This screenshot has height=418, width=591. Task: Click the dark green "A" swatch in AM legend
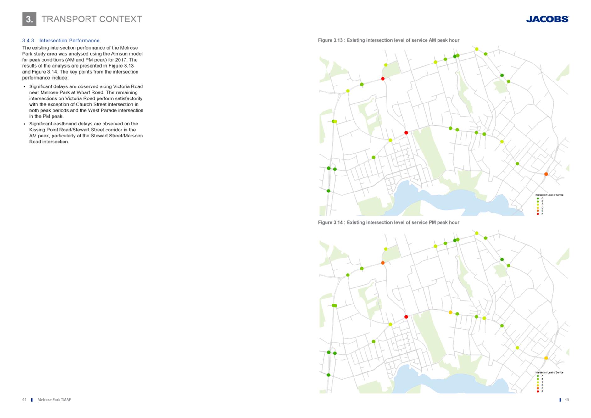point(538,198)
